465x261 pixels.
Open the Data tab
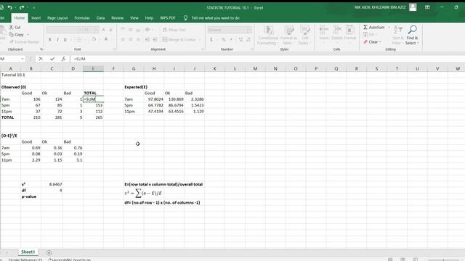[x=100, y=18]
